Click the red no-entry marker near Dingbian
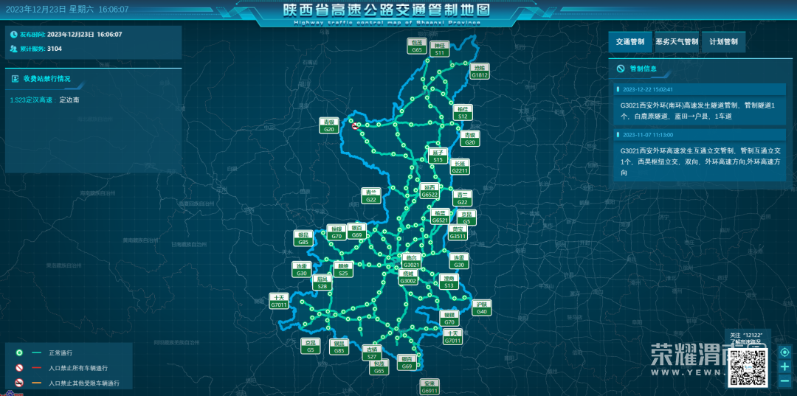The width and height of the screenshot is (797, 396). pos(355,126)
